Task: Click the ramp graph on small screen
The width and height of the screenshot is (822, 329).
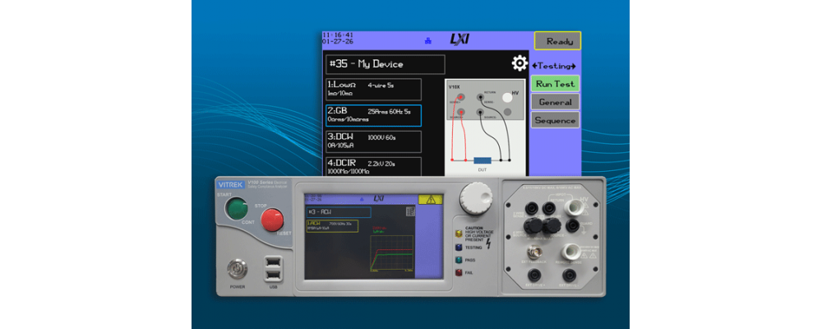Action: pyautogui.click(x=391, y=254)
